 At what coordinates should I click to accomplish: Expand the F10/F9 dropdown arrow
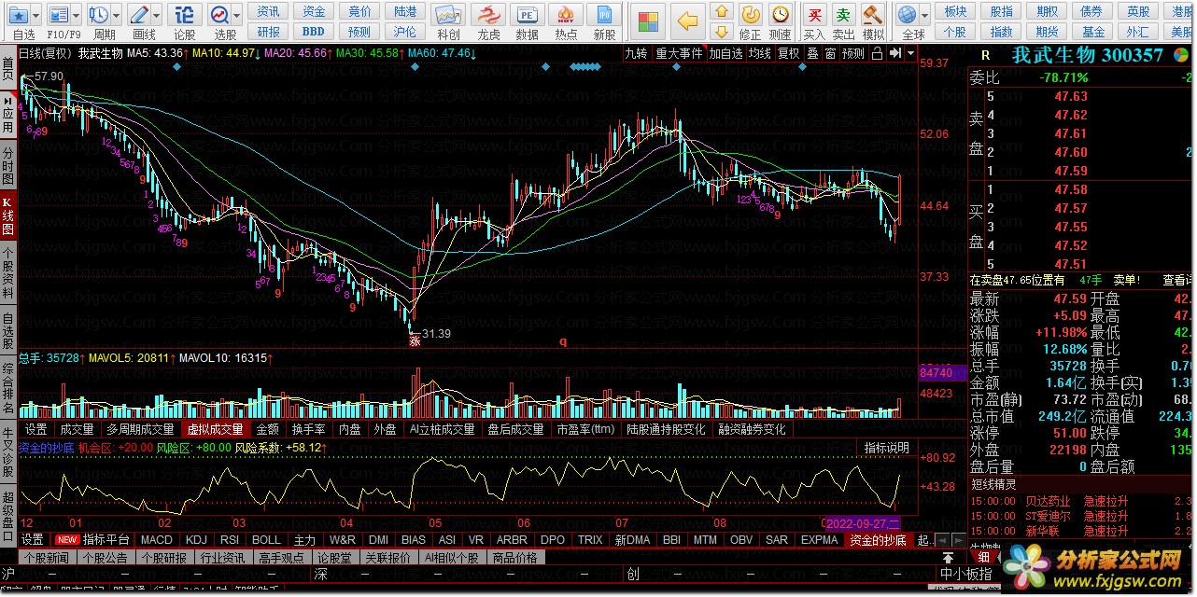pyautogui.click(x=77, y=16)
